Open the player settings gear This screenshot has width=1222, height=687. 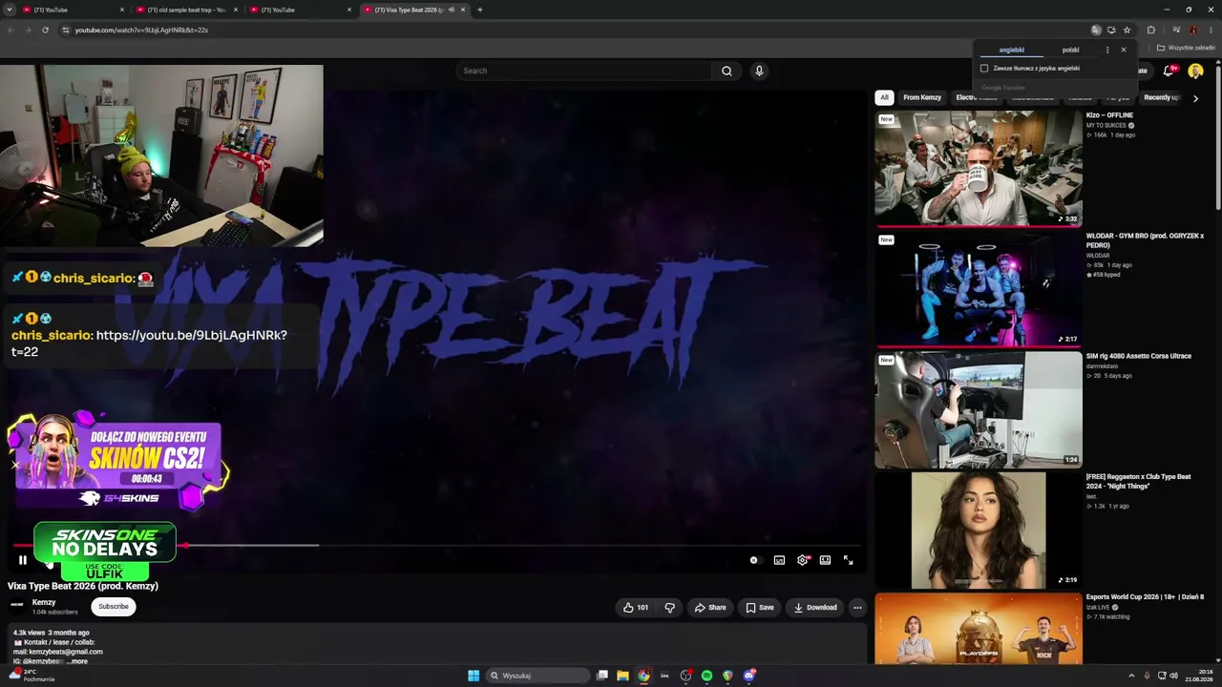pos(802,560)
